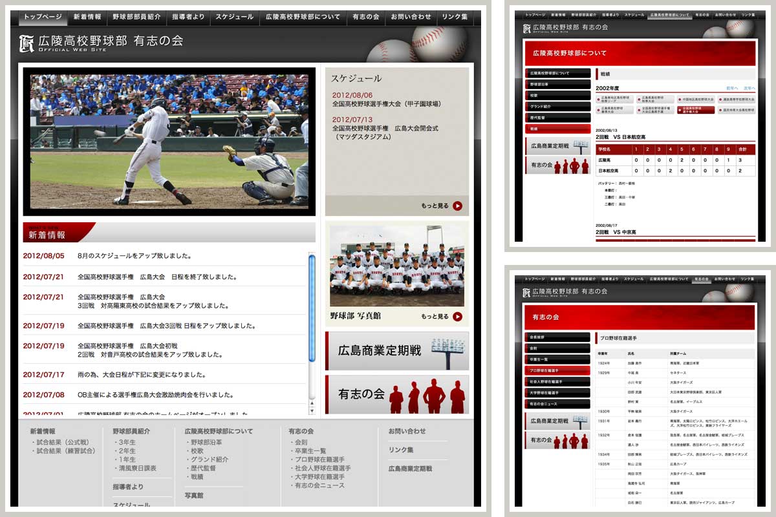Click 次年へ link beside 2002年度
Viewport: 776px width, 517px height.
[x=749, y=88]
